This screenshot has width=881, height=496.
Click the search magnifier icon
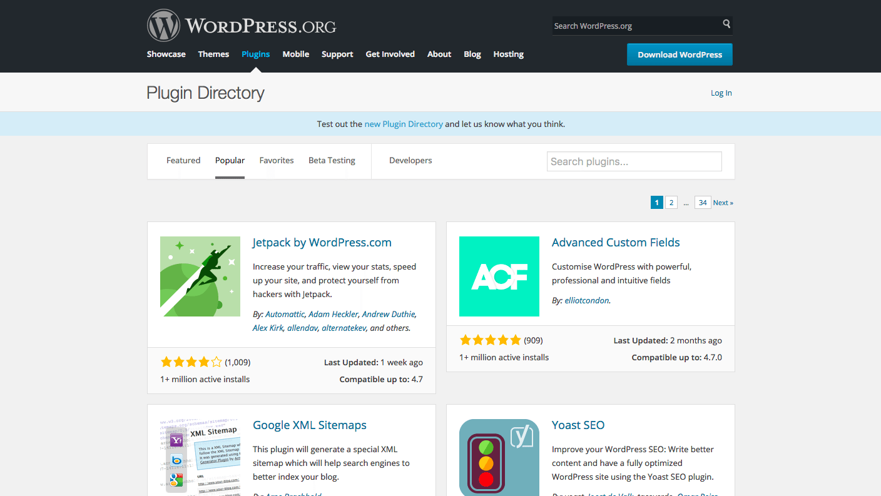(726, 25)
